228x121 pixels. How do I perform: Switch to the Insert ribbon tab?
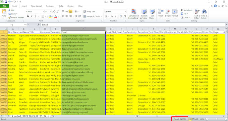tap(24, 6)
